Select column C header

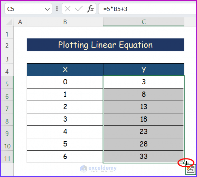point(144,22)
